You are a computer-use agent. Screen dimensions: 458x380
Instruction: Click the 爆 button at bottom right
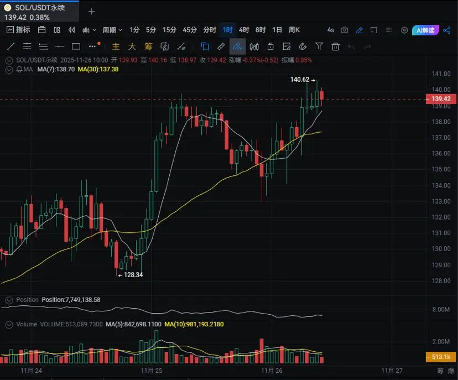click(x=451, y=371)
